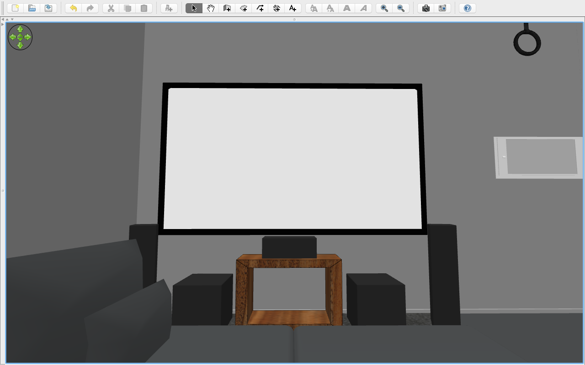Choose the Create rooms tool
585x365 pixels.
[244, 8]
